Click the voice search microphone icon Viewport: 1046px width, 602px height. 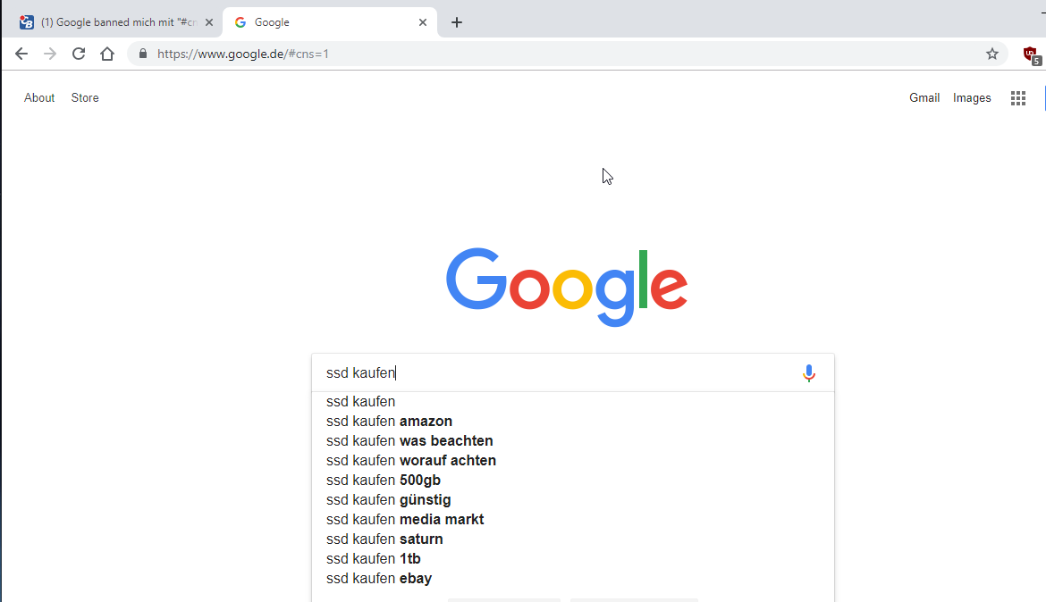[x=809, y=372]
